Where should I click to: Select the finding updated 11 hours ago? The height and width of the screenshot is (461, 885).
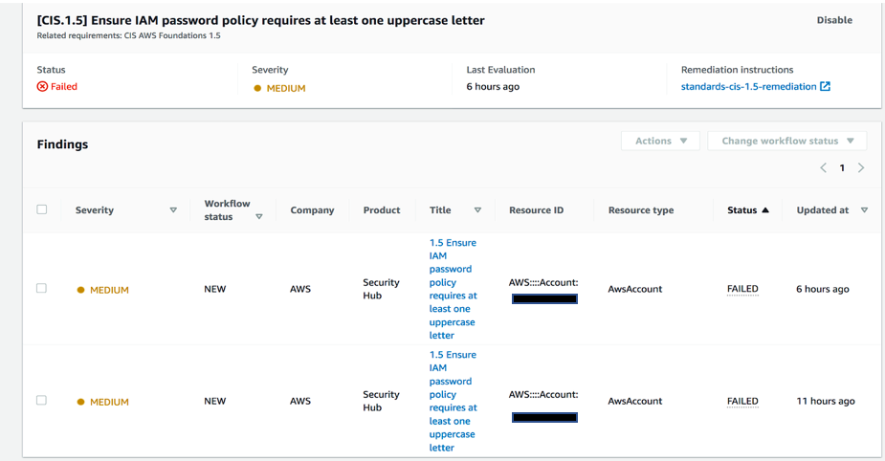coord(41,400)
